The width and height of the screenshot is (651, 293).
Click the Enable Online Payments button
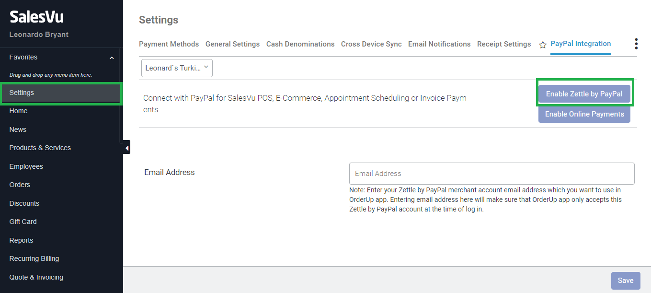(x=584, y=114)
